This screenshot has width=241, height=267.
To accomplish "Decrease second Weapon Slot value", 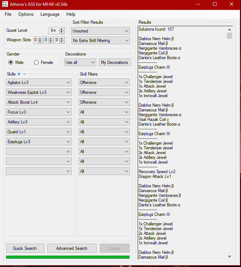I will click(x=51, y=42).
